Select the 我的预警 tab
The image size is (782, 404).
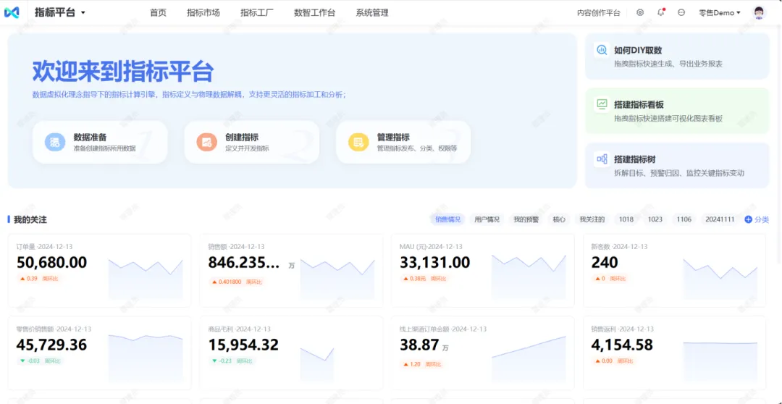point(526,219)
